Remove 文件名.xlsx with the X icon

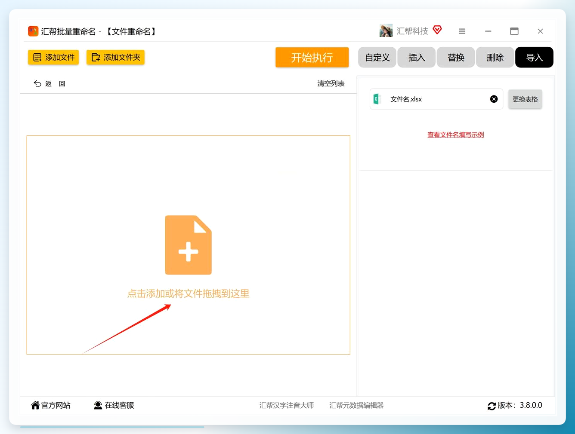[494, 99]
